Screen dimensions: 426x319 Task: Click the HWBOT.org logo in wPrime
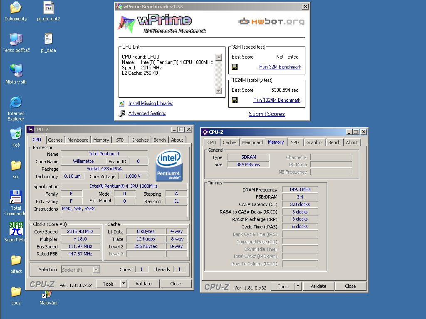[271, 22]
